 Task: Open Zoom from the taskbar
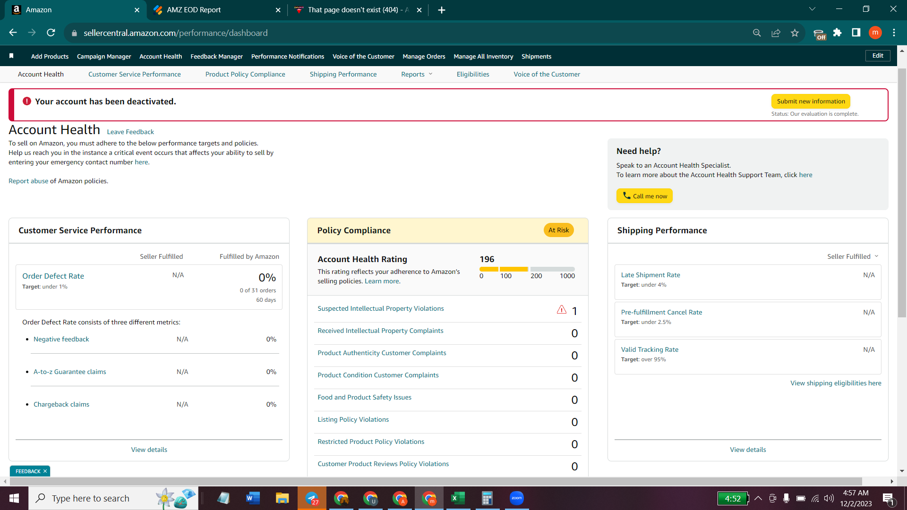[516, 498]
